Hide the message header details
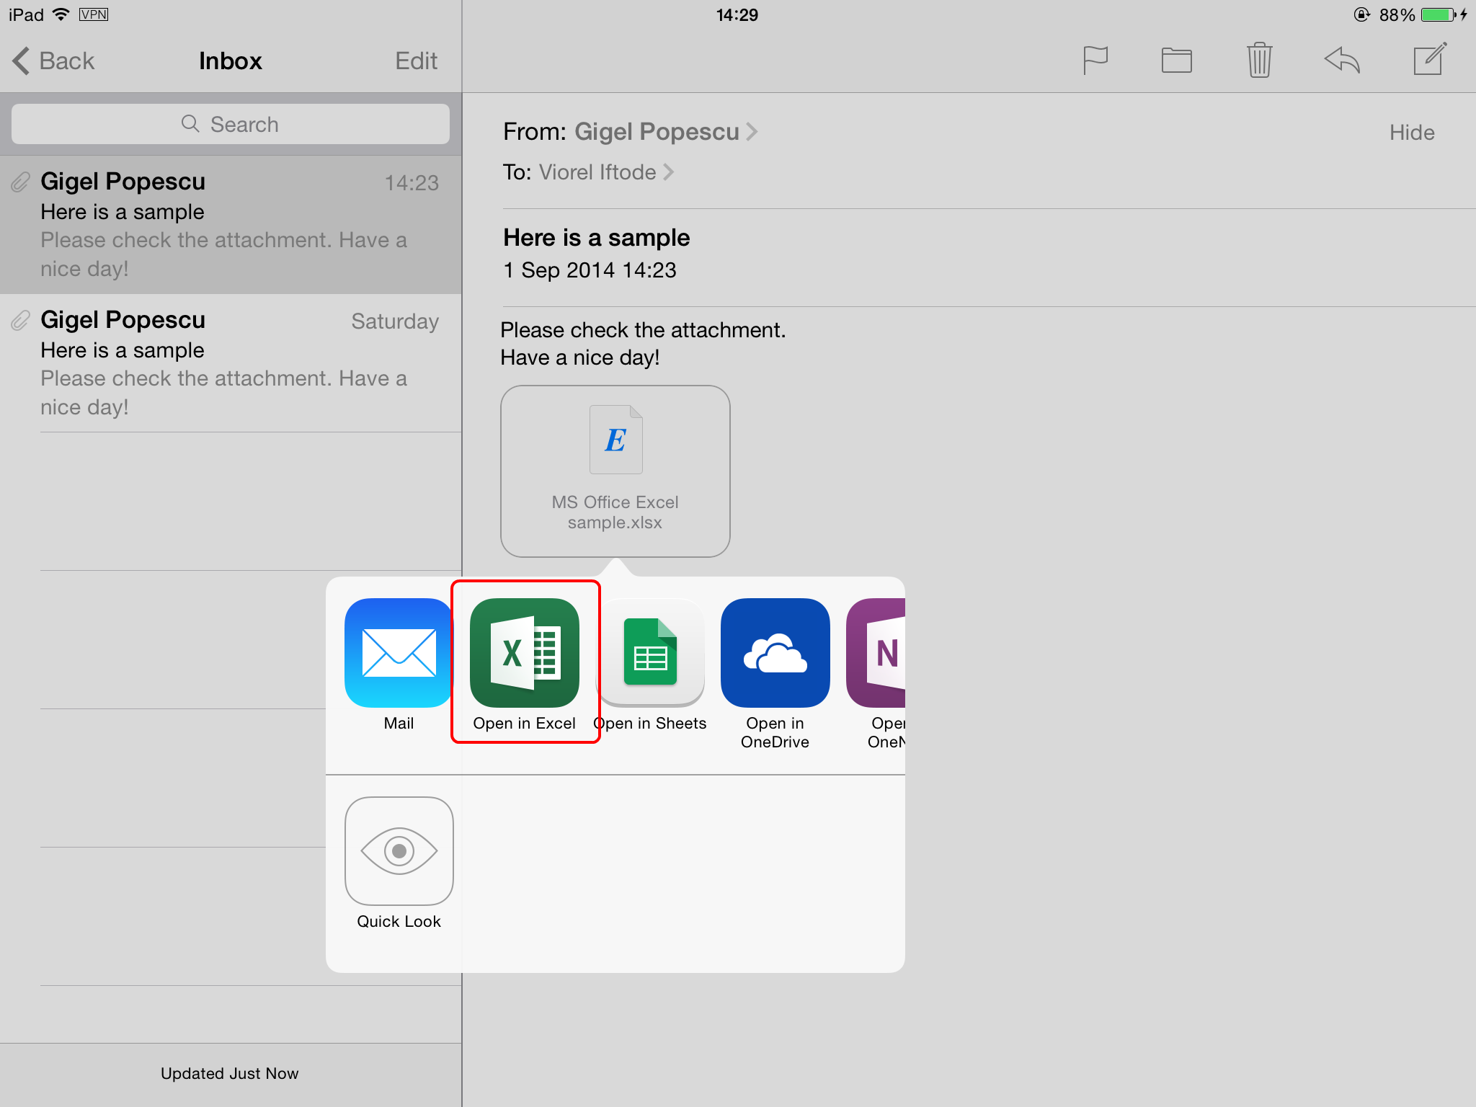Image resolution: width=1476 pixels, height=1107 pixels. [1412, 133]
